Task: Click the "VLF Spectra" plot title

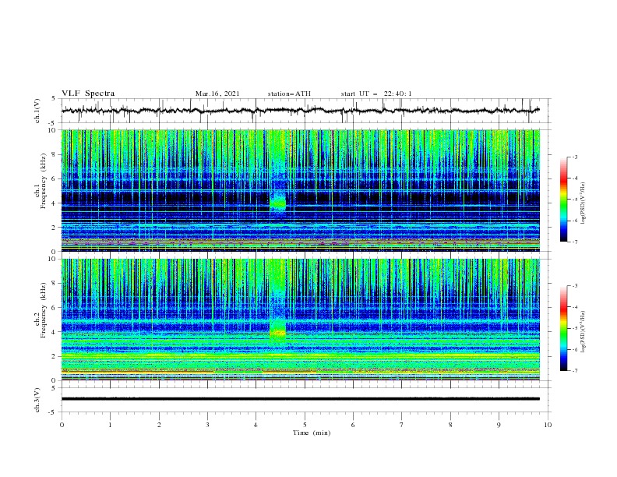Action: tap(88, 94)
